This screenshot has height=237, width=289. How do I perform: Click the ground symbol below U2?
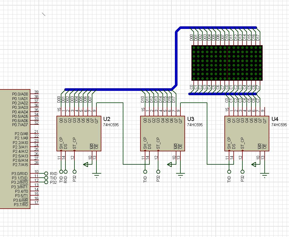tap(96, 174)
